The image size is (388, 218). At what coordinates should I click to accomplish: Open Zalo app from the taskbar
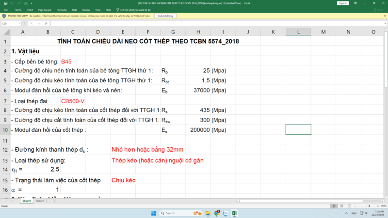[226, 213]
